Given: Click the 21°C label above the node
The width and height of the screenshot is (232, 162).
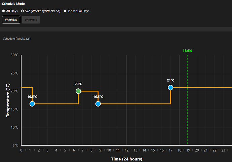Looking at the screenshot, I should [x=170, y=80].
